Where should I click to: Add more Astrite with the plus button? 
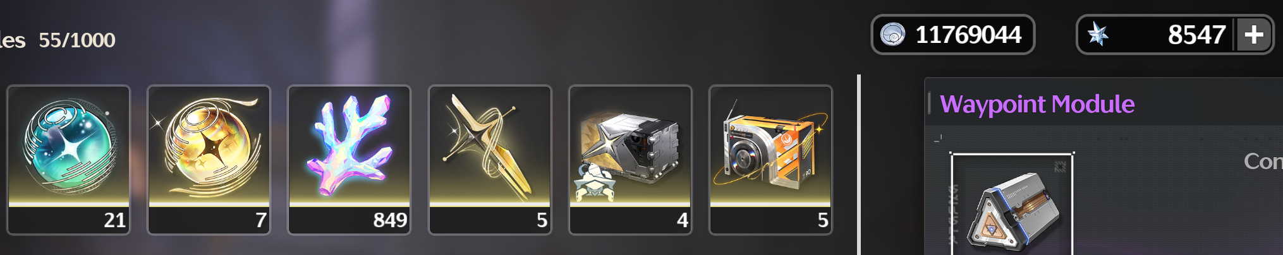(1254, 34)
